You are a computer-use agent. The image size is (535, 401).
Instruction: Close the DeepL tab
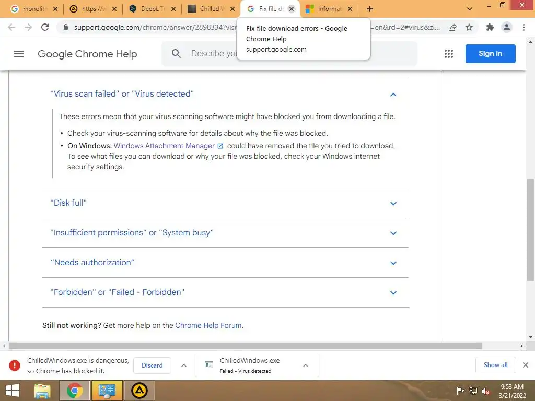point(173,9)
